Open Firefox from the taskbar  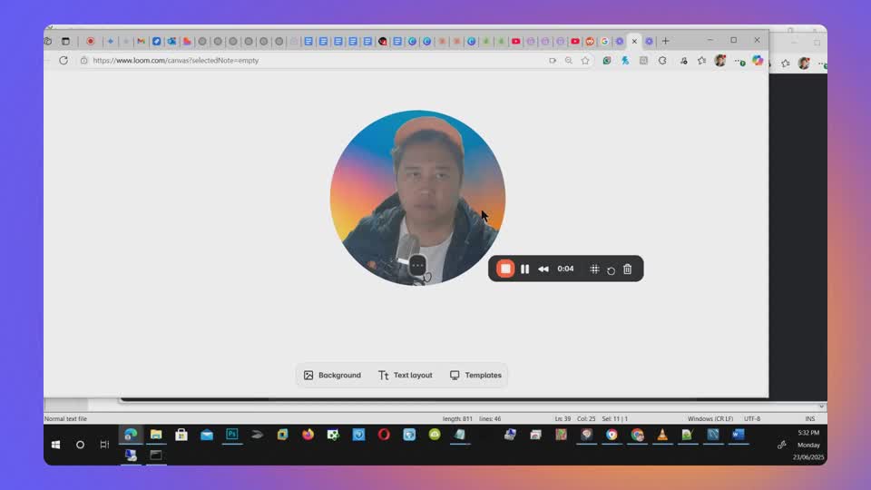pos(308,435)
